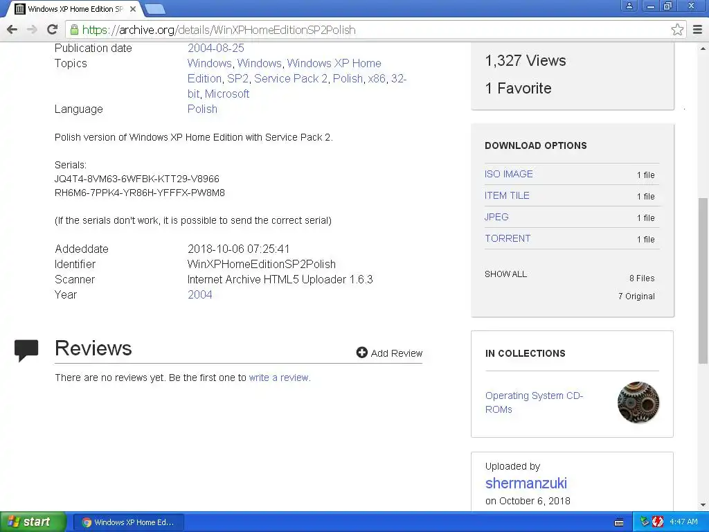Click the first serial JQ4T4-8VM63-6WFBK-KTT29-V8966
Viewport: 709px width, 532px height.
click(x=136, y=179)
